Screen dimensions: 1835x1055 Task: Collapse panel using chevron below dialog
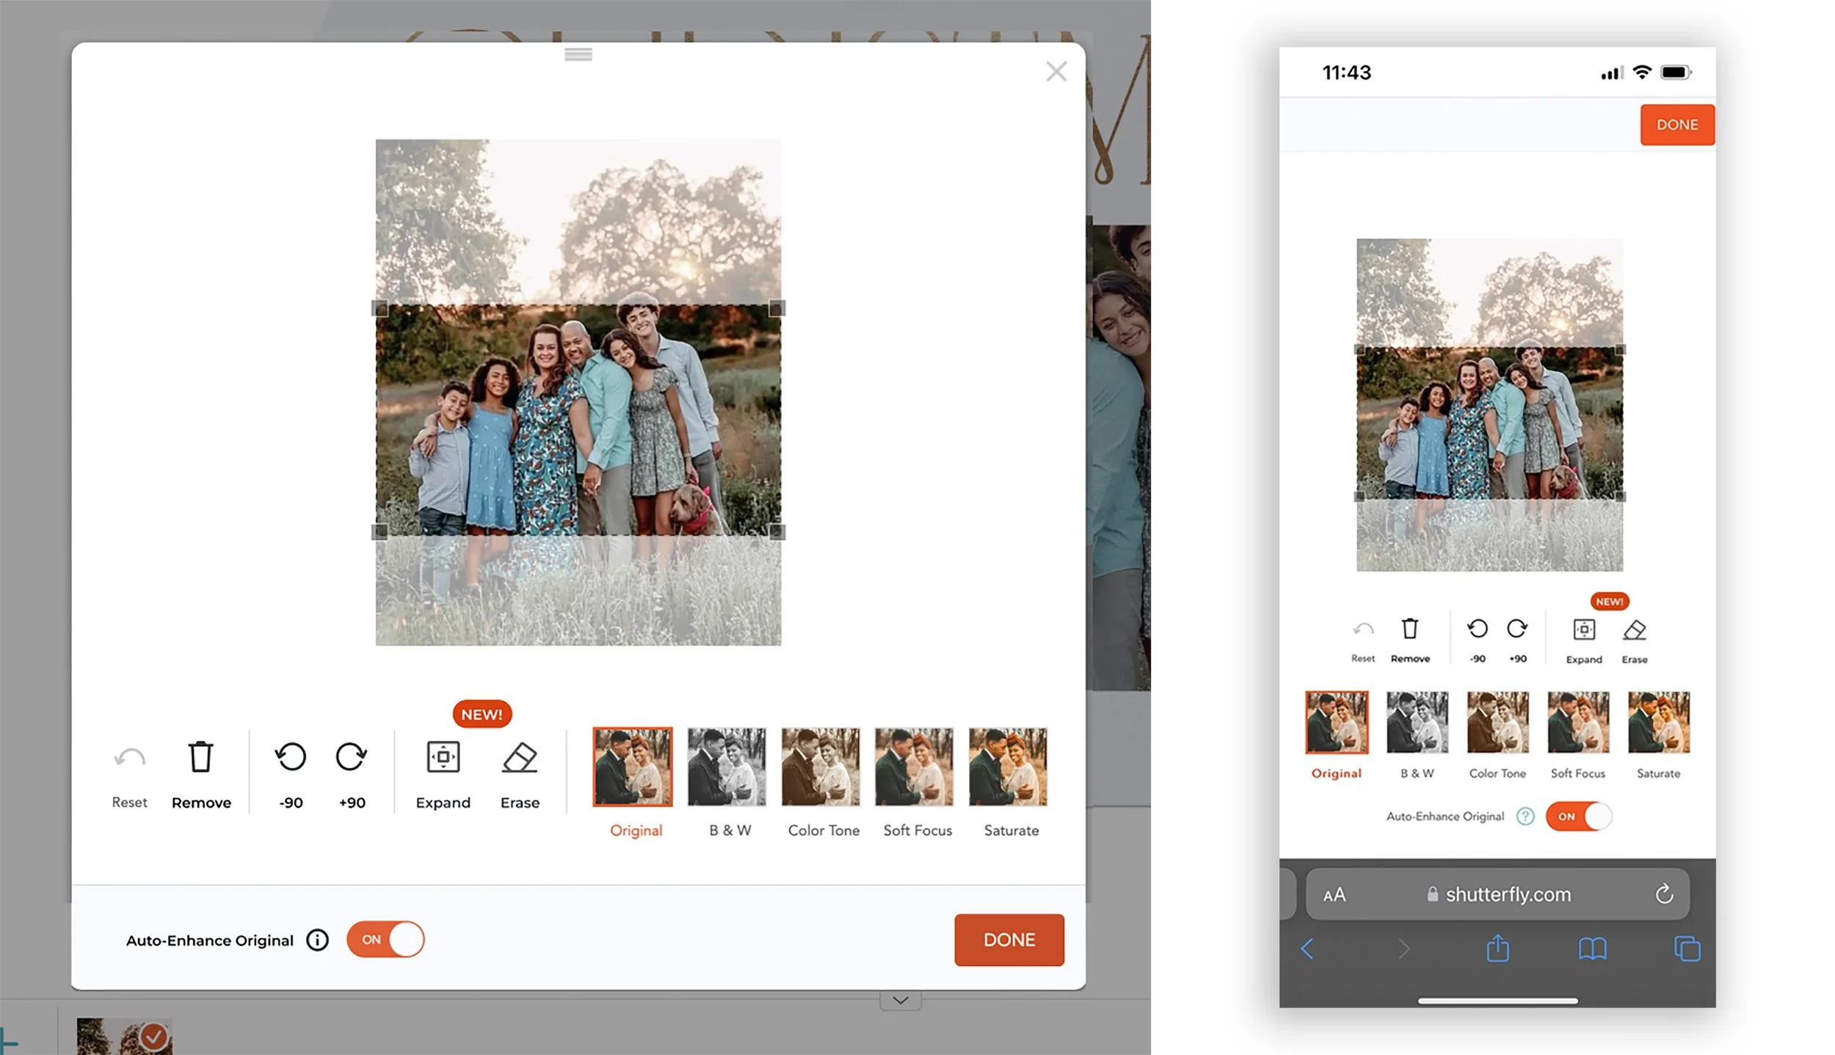901,1000
